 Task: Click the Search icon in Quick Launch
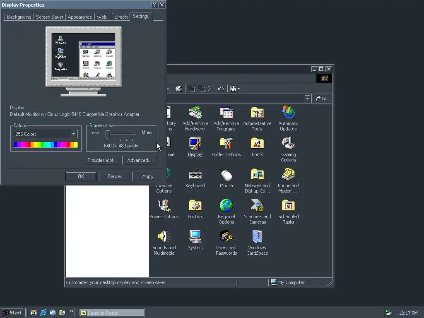tap(62, 313)
